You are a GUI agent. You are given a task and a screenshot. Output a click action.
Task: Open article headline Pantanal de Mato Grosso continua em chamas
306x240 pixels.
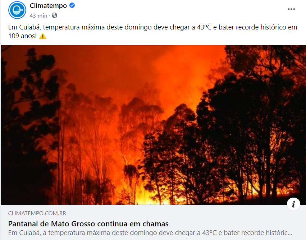point(88,224)
